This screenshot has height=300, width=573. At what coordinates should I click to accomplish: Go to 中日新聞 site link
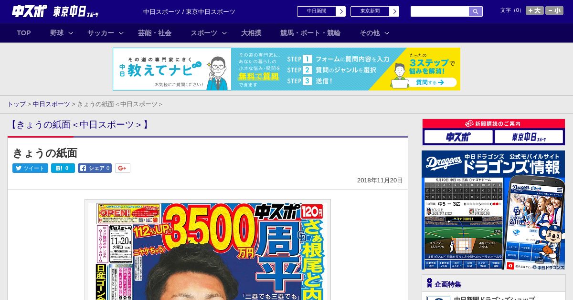[317, 11]
